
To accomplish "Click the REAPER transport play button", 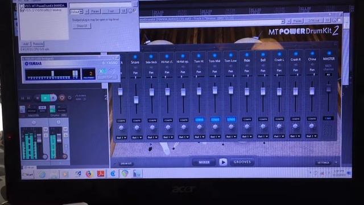I will (x=45, y=98).
